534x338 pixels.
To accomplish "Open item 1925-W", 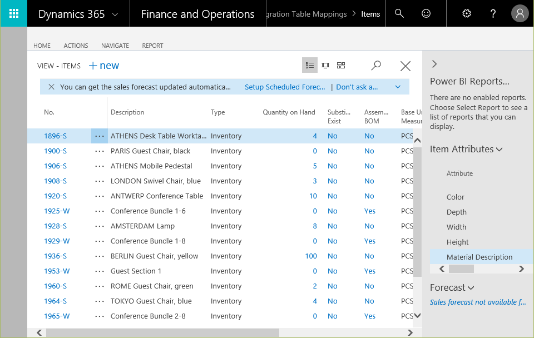I will (x=57, y=211).
